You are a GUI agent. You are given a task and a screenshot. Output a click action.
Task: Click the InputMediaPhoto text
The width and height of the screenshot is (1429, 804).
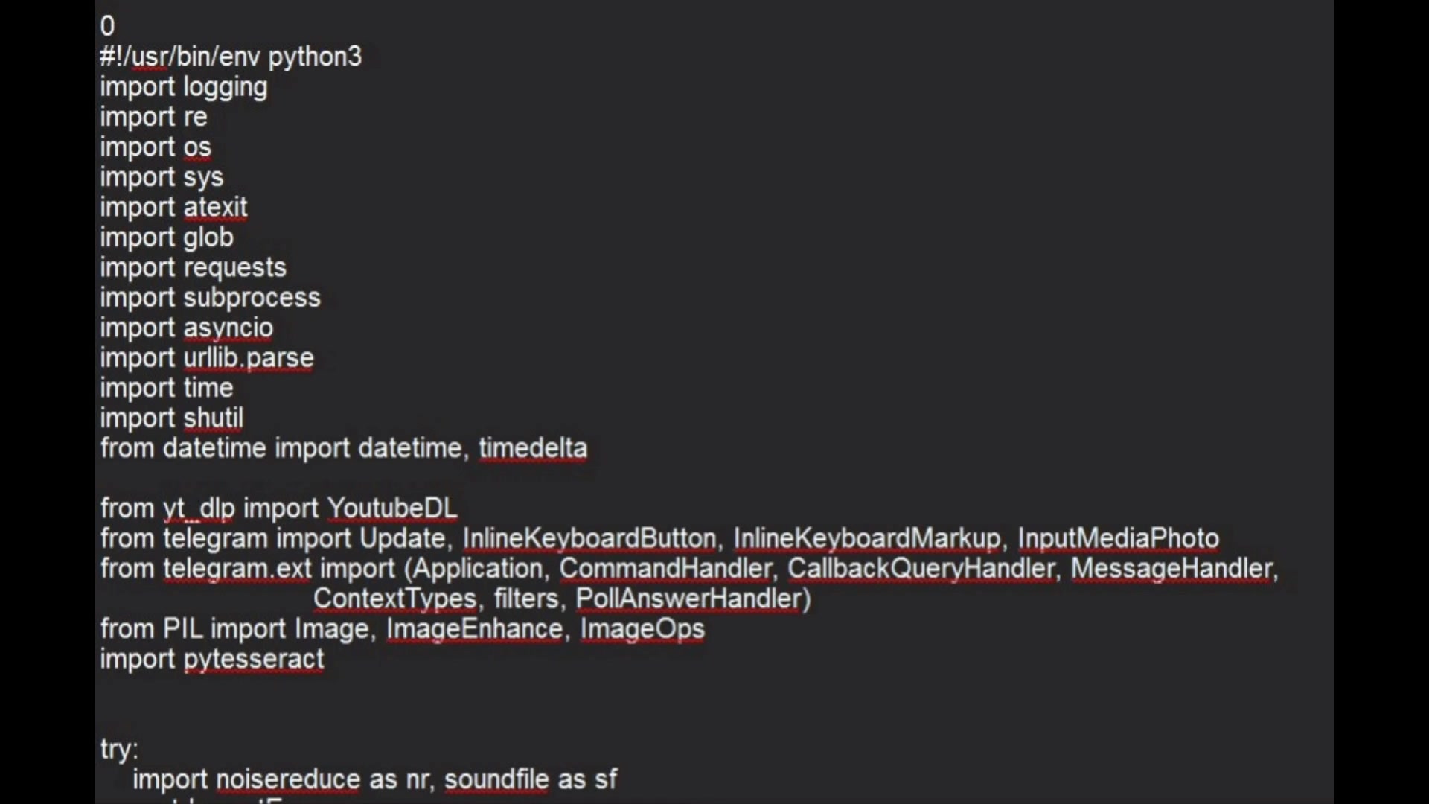coord(1118,539)
